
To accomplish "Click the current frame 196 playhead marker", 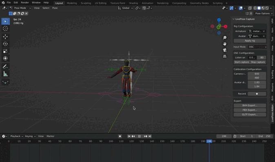I will (209, 141).
